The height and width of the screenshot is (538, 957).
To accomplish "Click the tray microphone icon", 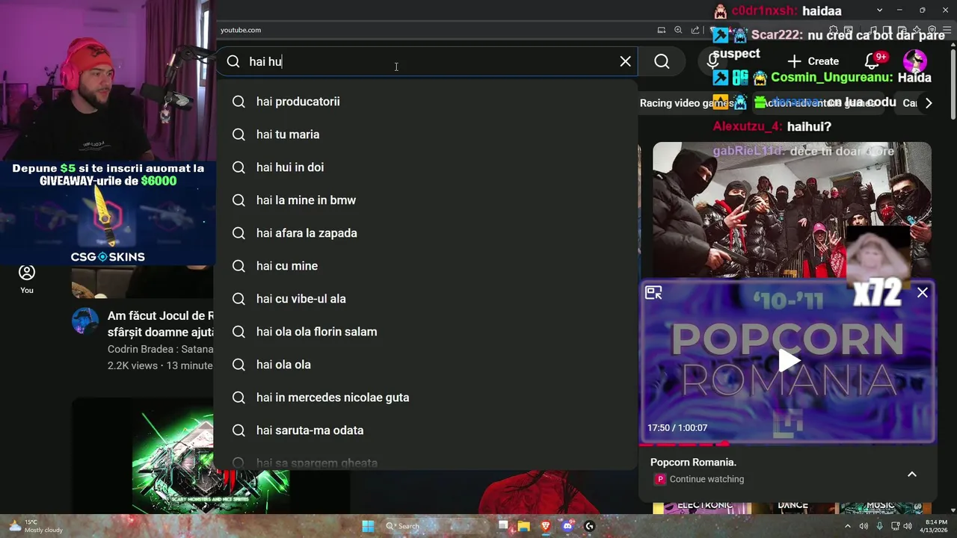I will click(879, 526).
